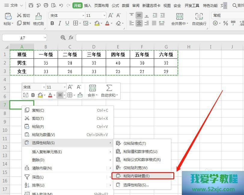Viewport: 244px width, 195px height.
Task: Click the Print icon in quick access toolbar
Action: 46,5
